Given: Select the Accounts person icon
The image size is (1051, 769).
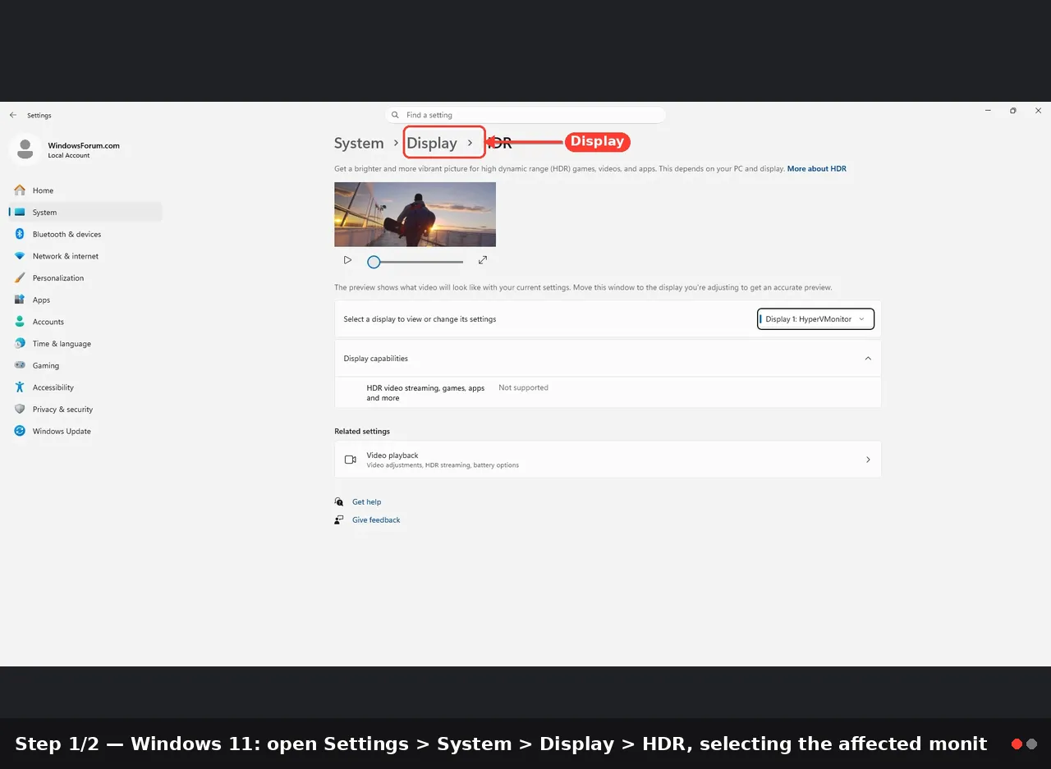Looking at the screenshot, I should 20,322.
